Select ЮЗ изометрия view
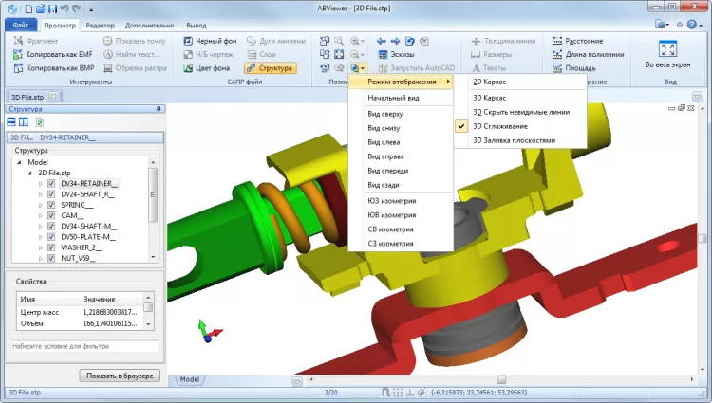712x403 pixels. (401, 201)
